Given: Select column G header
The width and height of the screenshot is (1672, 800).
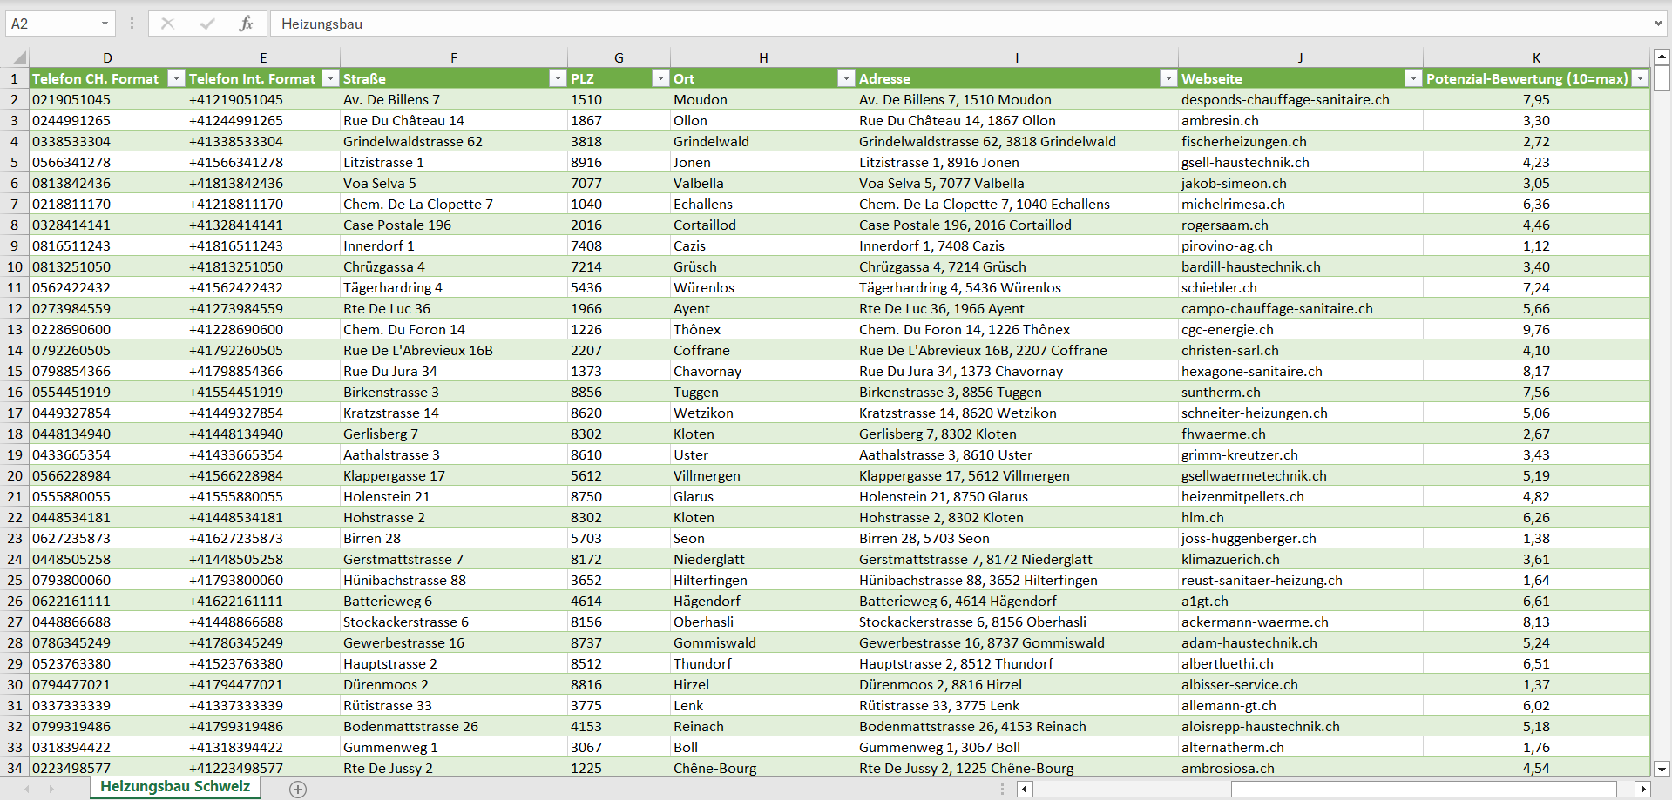Looking at the screenshot, I should click(619, 57).
